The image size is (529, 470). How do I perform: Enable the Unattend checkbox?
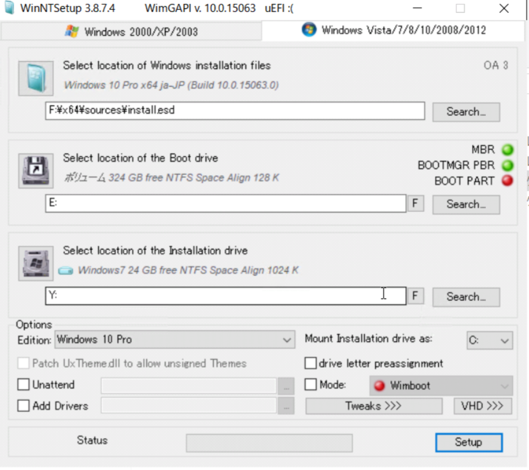(23, 385)
